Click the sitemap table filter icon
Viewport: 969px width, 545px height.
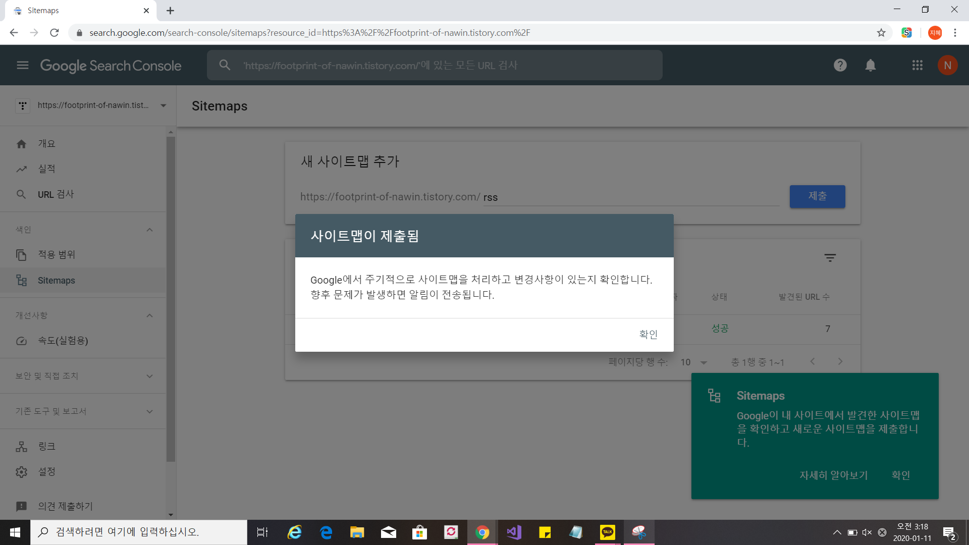coord(830,258)
